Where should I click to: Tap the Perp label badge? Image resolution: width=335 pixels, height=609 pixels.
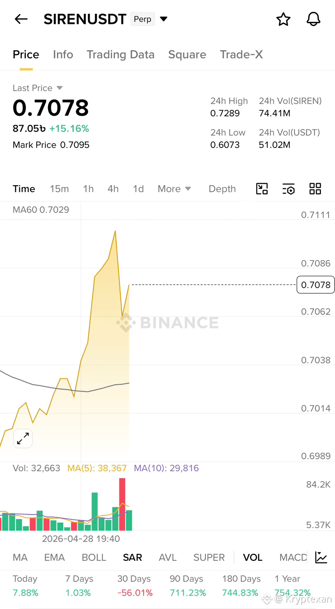tap(142, 19)
